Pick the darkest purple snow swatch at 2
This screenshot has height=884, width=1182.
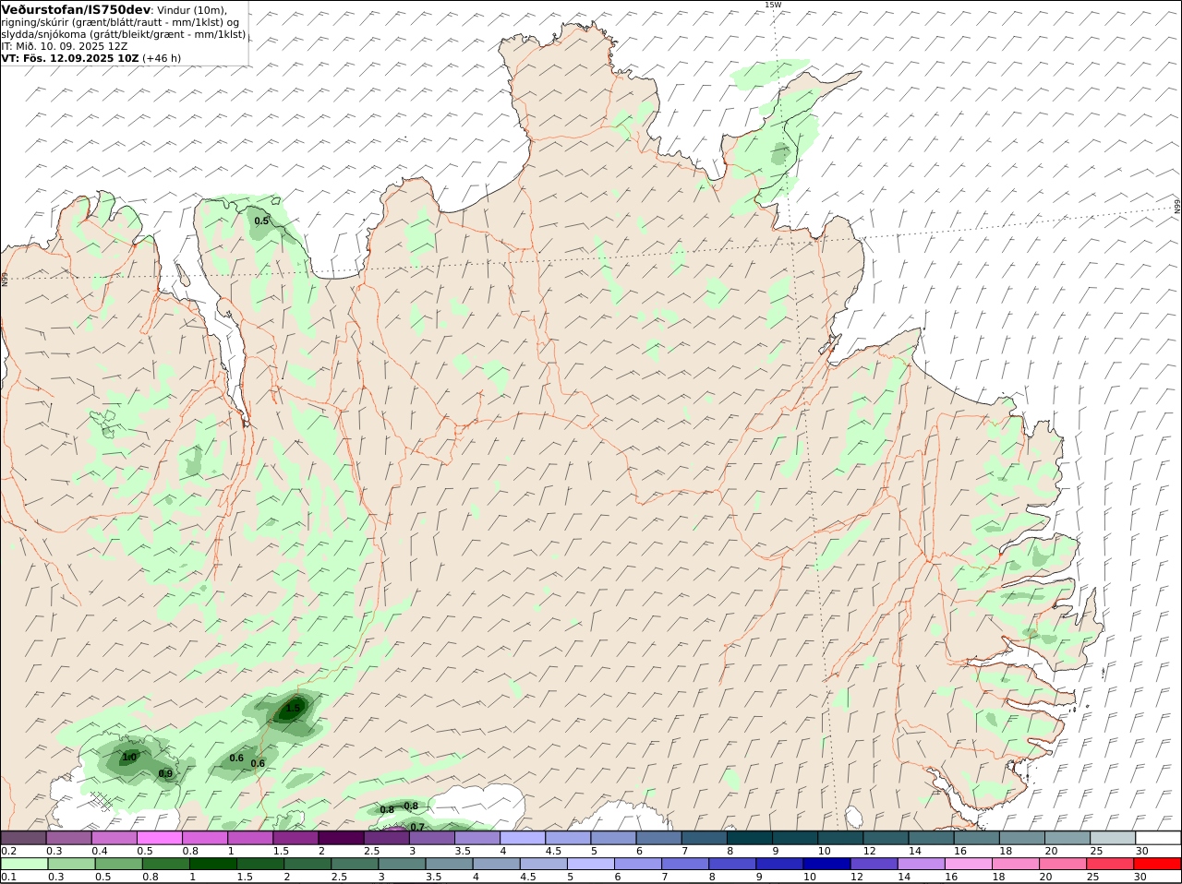click(343, 838)
